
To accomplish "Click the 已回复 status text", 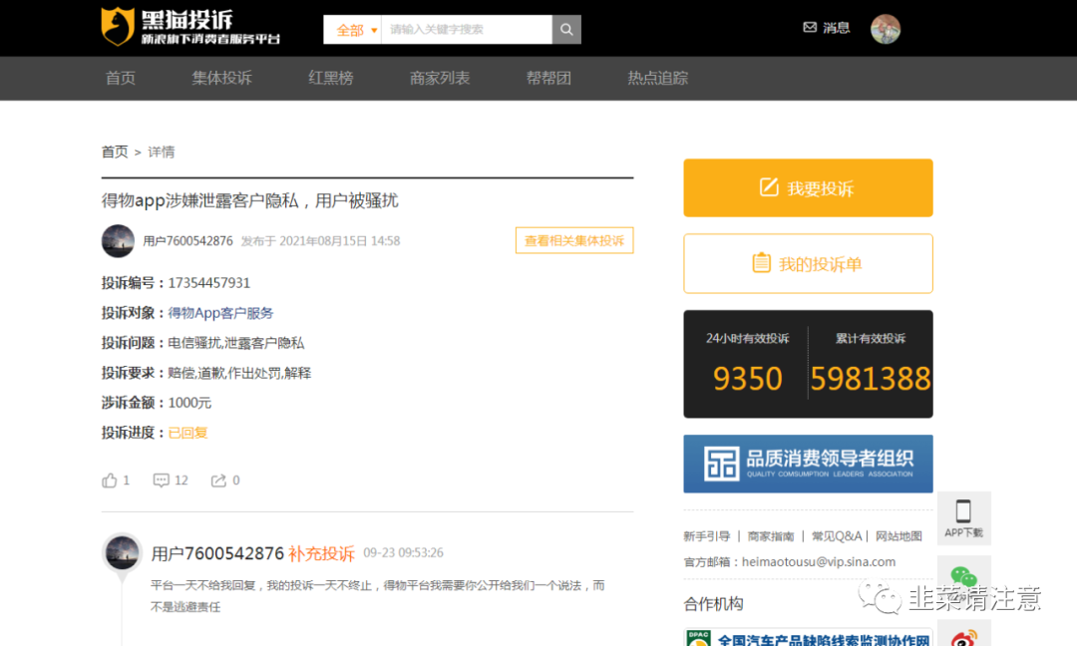I will [x=187, y=433].
